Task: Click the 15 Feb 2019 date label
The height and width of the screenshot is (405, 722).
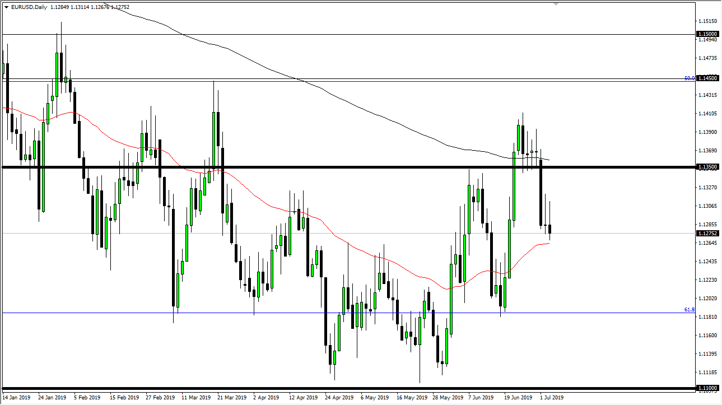Action: pos(124,398)
